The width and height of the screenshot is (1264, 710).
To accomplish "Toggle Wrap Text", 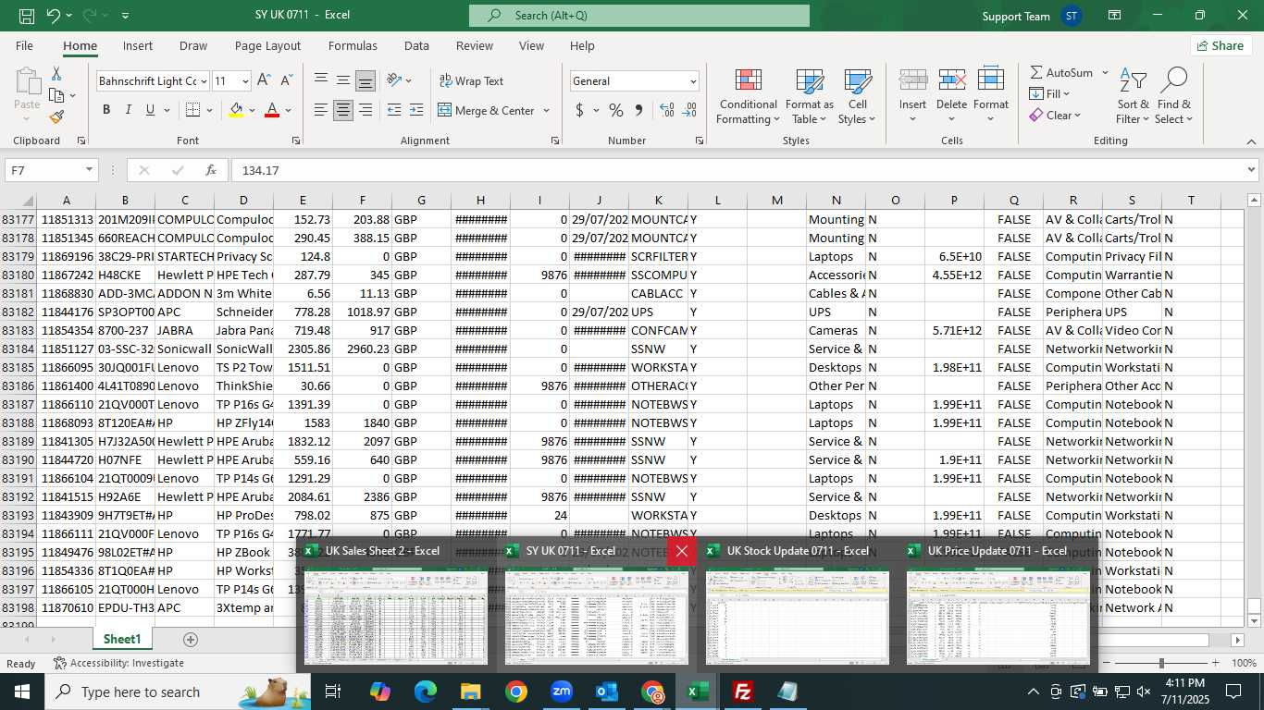I will coord(471,81).
